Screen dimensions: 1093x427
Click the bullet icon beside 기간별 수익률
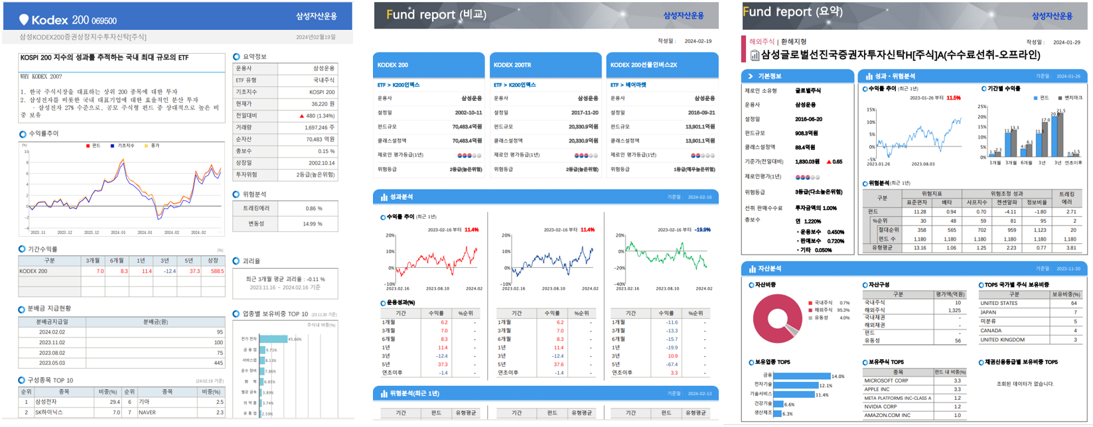point(984,88)
